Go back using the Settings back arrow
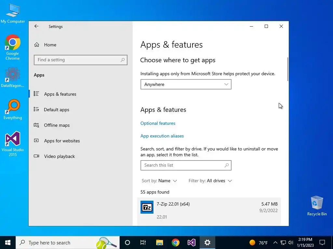Screen dimensions: 333x249 click(x=36, y=26)
